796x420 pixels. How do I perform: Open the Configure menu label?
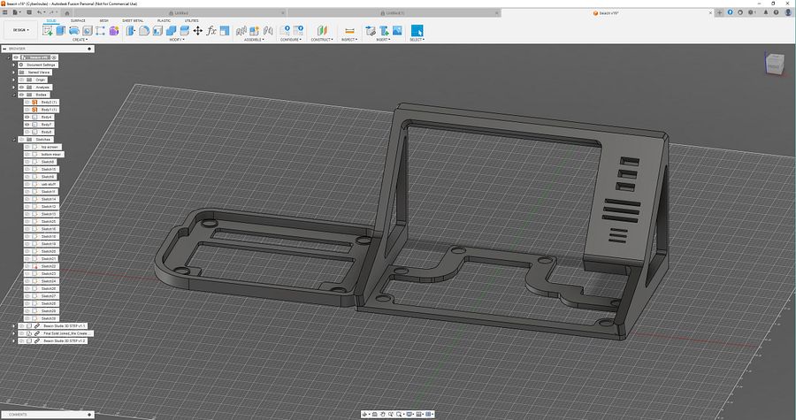[x=291, y=40]
